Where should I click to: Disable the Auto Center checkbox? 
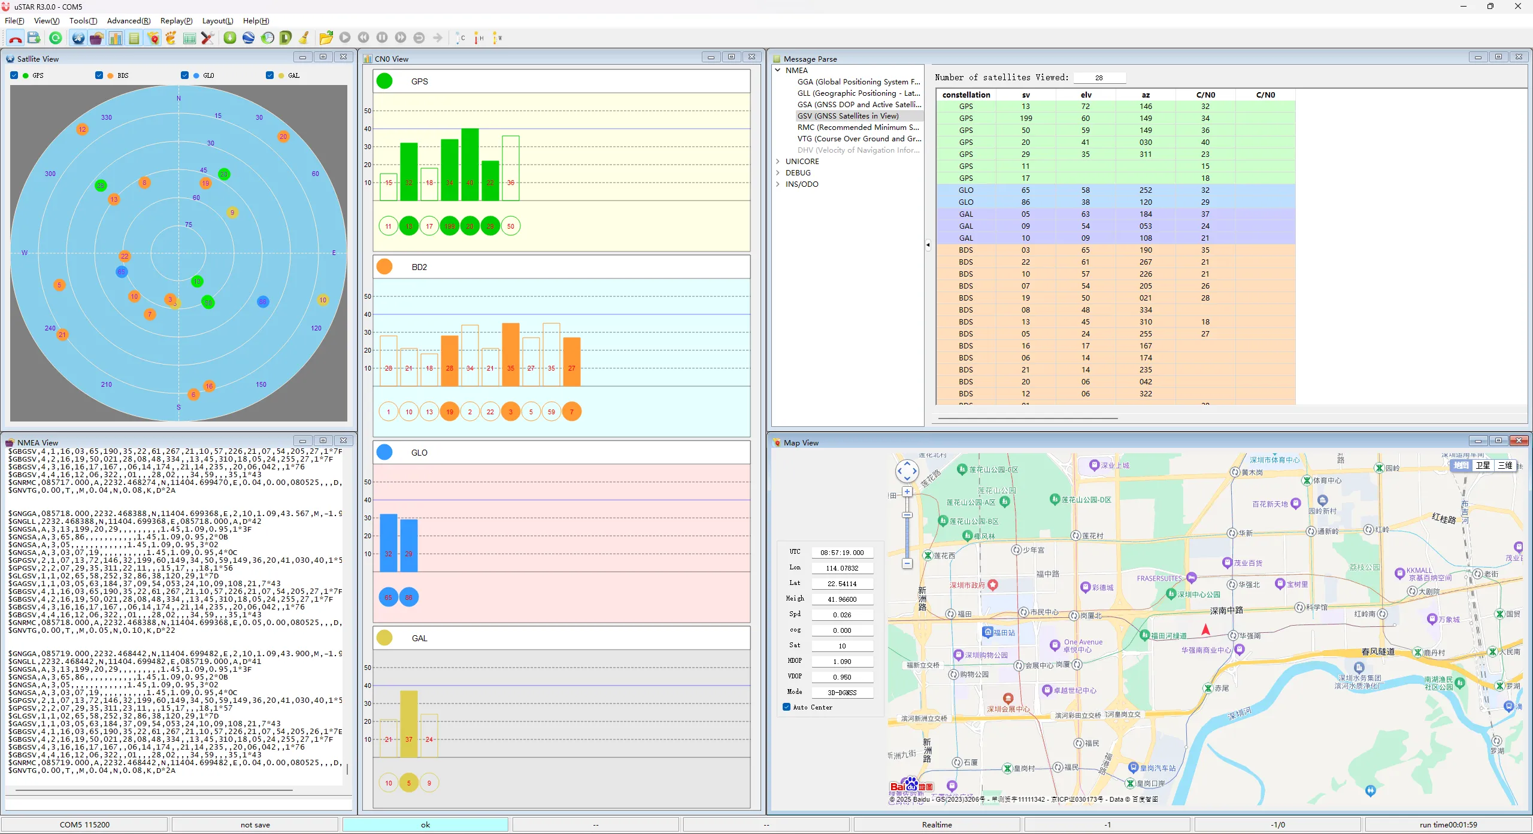(x=787, y=707)
